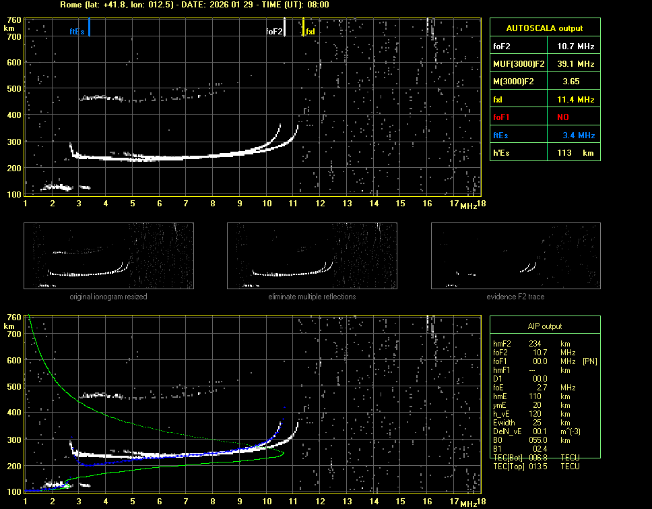Click the [PN] label in AIP output
Image resolution: width=652 pixels, height=509 pixels.
pyautogui.click(x=589, y=361)
